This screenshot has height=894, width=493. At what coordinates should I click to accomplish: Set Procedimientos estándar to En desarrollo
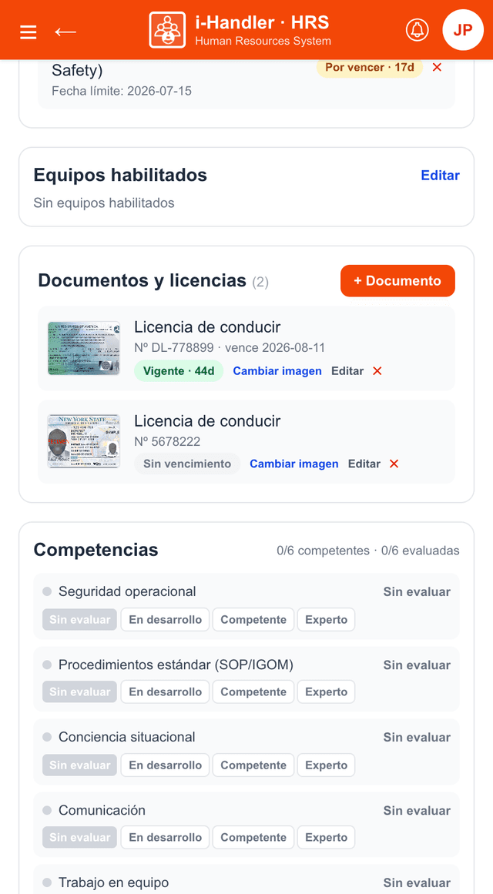(x=165, y=692)
